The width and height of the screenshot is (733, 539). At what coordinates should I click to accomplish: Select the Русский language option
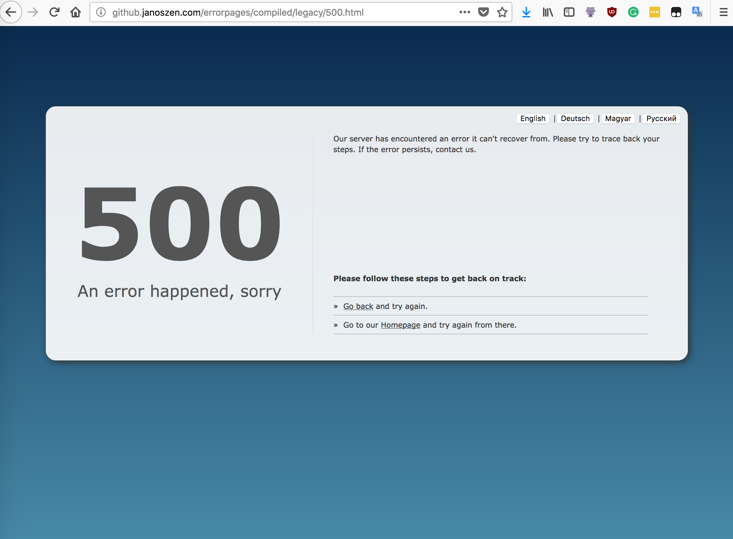[661, 118]
